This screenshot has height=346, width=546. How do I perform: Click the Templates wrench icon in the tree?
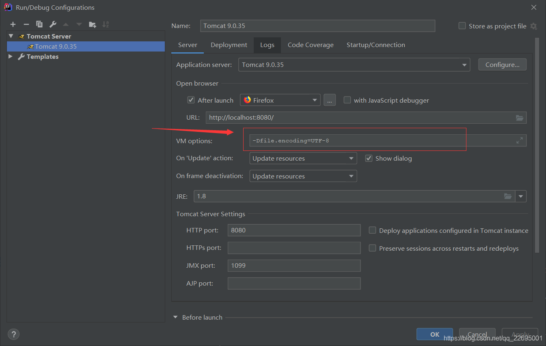pyautogui.click(x=22, y=56)
